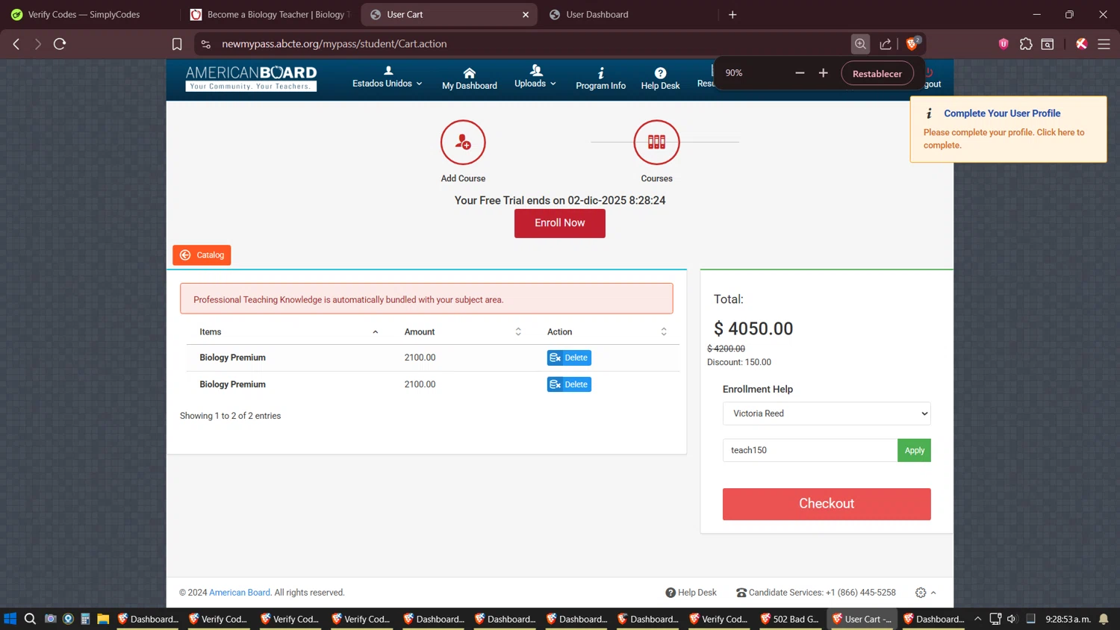Switch to Verify Codes — SimplyCodes tab
The image size is (1120, 630).
pos(84,14)
